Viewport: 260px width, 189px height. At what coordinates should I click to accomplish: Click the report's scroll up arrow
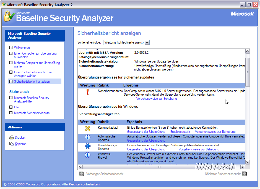coord(247,52)
